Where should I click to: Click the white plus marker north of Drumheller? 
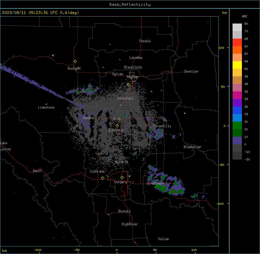[x=185, y=113]
